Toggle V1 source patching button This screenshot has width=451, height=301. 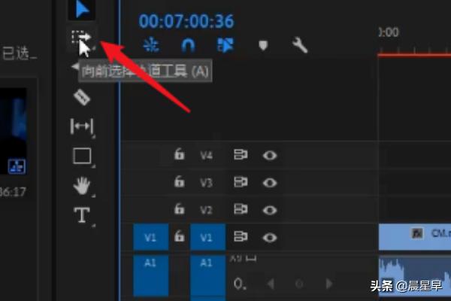(151, 237)
